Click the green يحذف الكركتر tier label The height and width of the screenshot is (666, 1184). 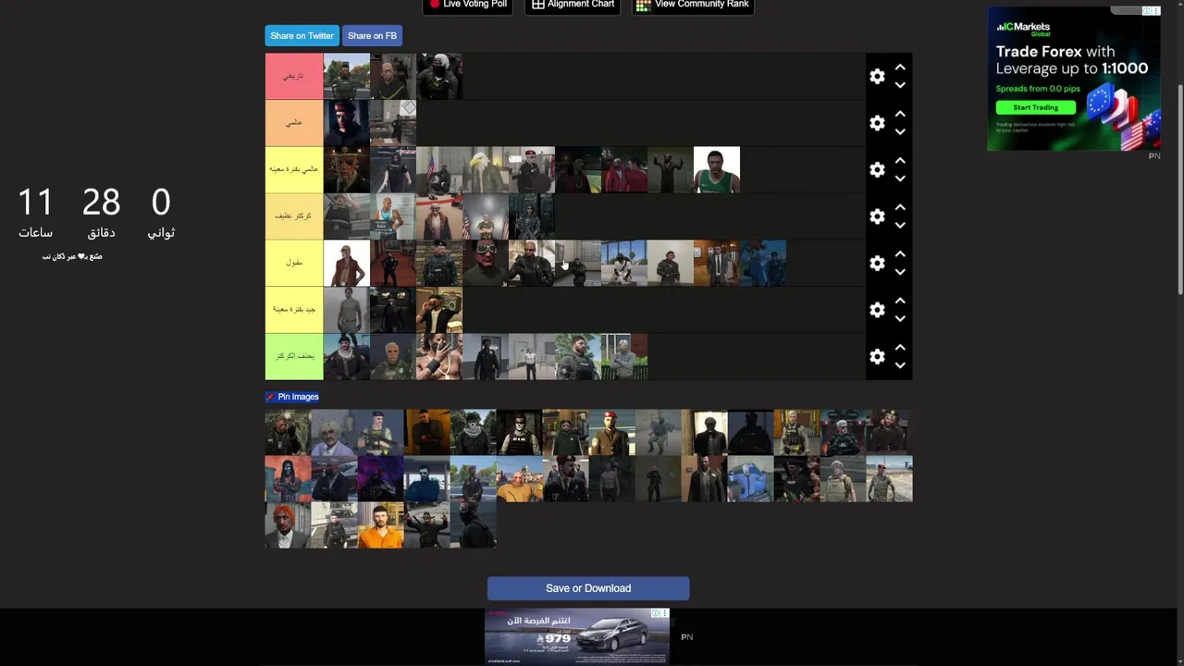[x=294, y=356]
